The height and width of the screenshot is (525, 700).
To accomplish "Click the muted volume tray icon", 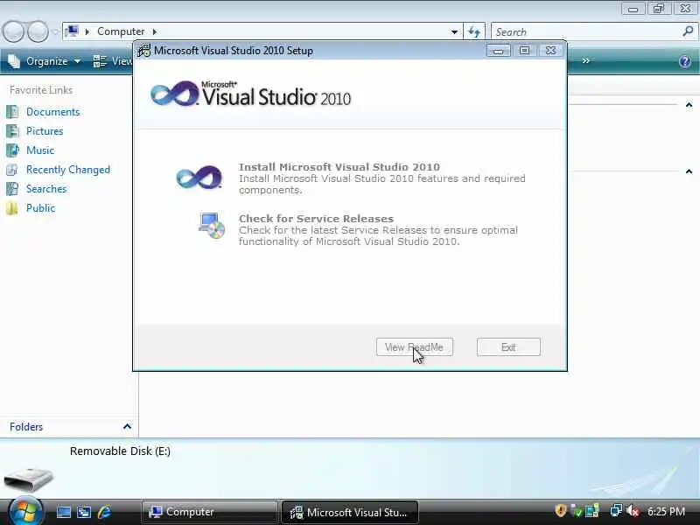I will [633, 511].
